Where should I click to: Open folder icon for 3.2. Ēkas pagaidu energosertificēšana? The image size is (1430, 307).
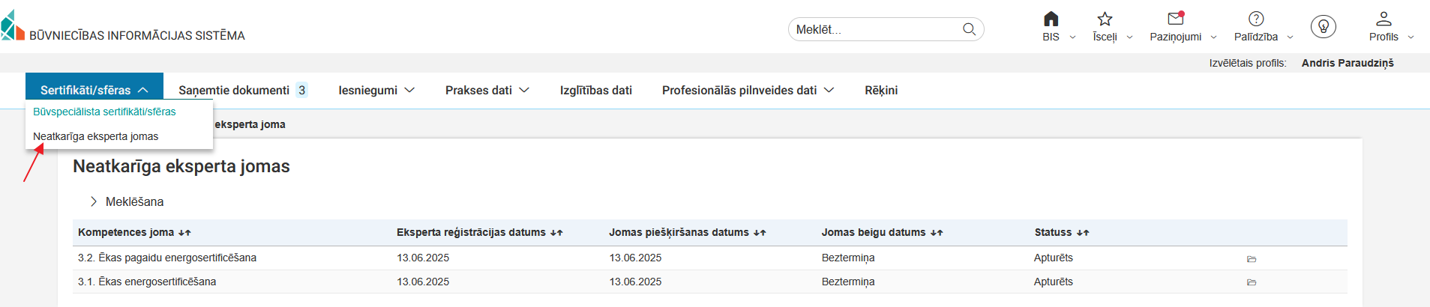point(1252,259)
